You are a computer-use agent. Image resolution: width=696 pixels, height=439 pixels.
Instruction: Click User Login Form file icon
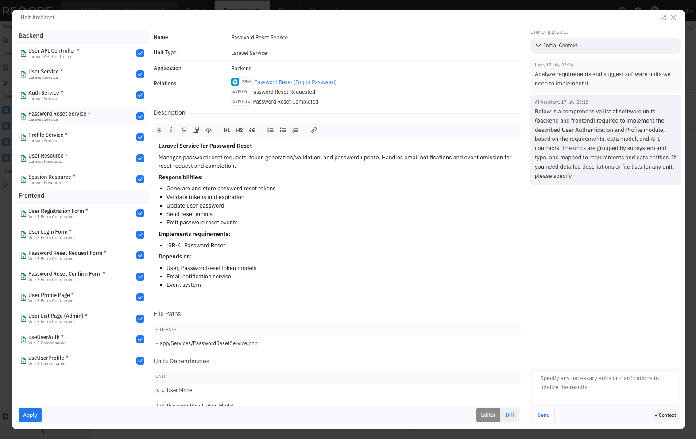(23, 235)
